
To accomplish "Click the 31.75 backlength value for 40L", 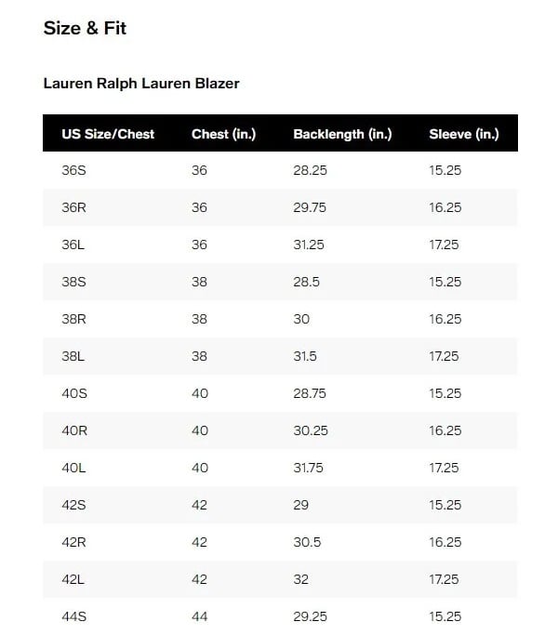I will pyautogui.click(x=309, y=468).
